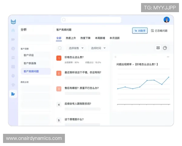Open the video camera icon in the sidebar
The width and height of the screenshot is (182, 146).
(13, 39)
